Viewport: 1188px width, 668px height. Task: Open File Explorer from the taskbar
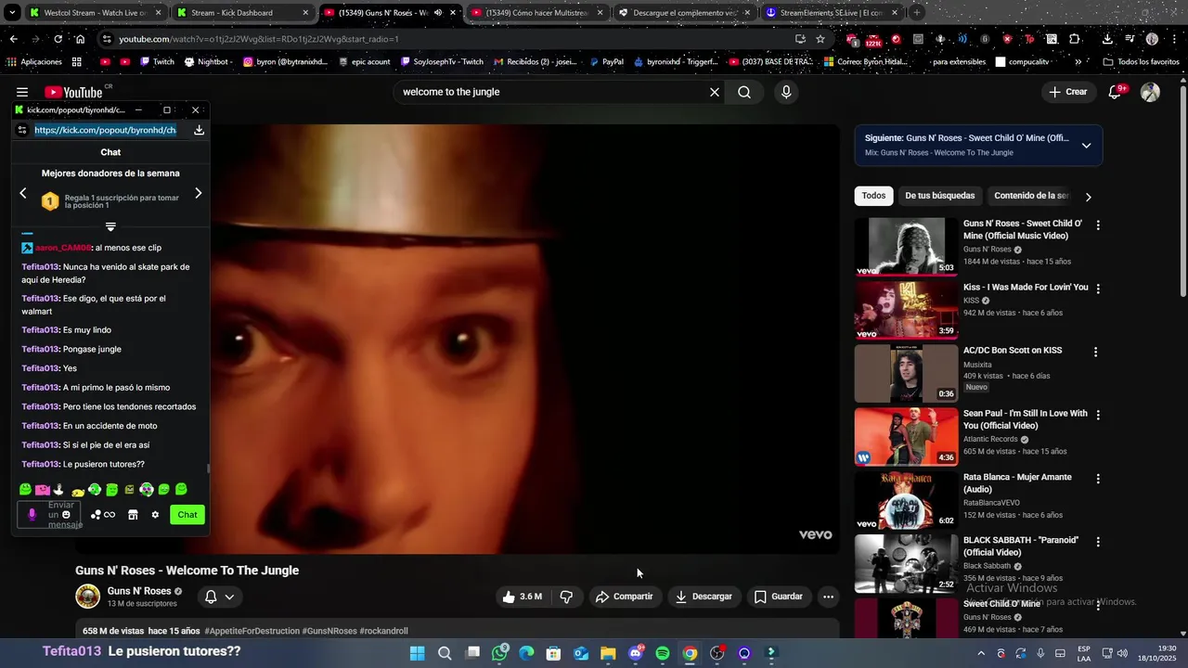point(608,653)
